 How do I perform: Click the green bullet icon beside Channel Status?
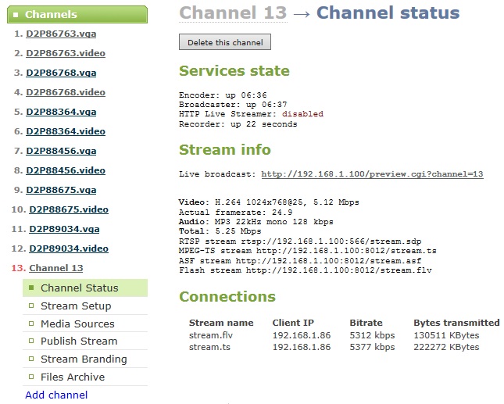coord(32,288)
